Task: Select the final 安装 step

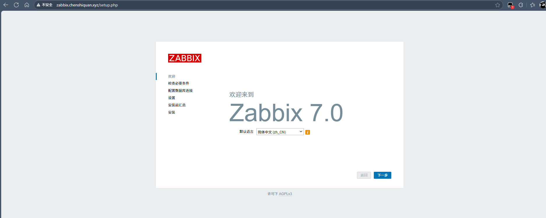Action: [x=172, y=112]
